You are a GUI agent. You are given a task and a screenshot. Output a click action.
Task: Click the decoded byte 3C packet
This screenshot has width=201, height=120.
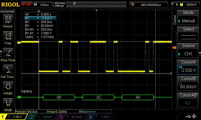pyautogui.click(x=98, y=97)
